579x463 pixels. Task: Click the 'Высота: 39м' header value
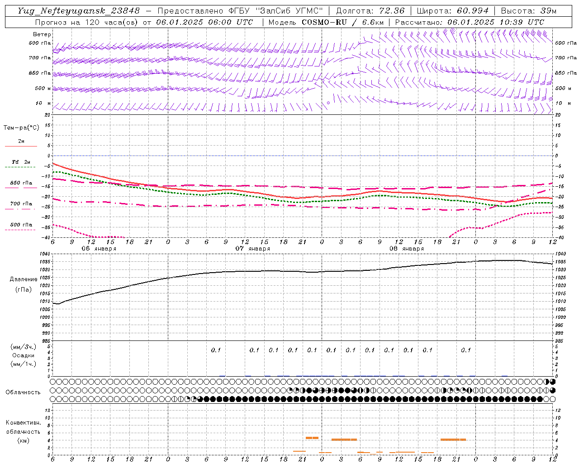pyautogui.click(x=528, y=11)
